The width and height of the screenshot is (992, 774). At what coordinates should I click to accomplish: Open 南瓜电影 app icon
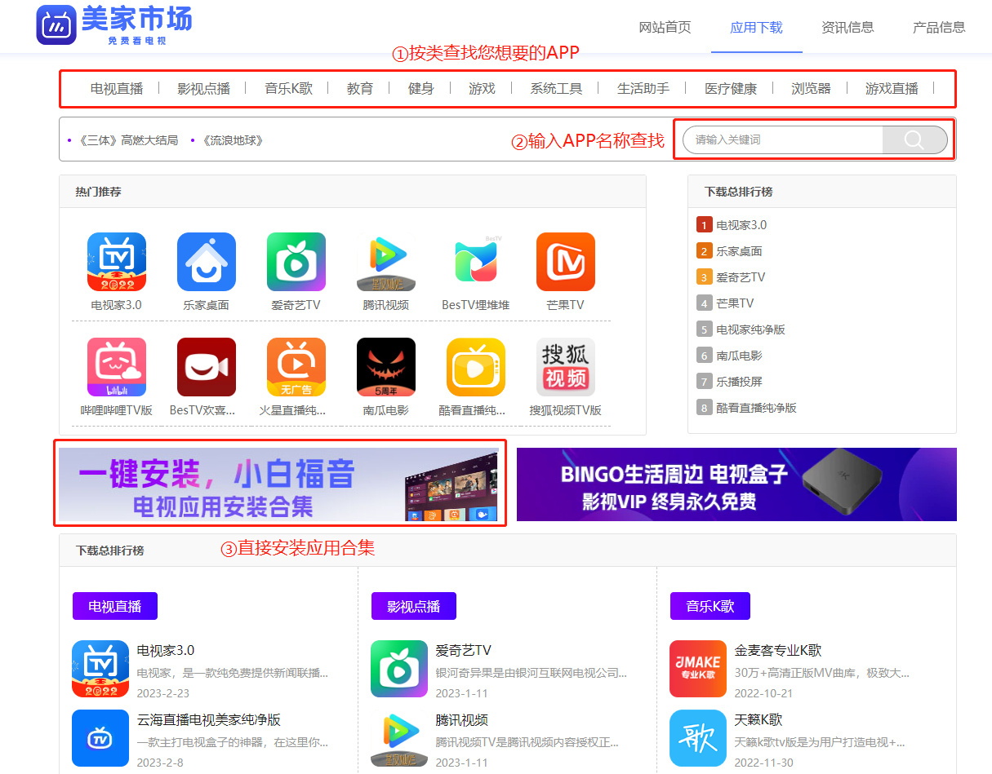(386, 367)
